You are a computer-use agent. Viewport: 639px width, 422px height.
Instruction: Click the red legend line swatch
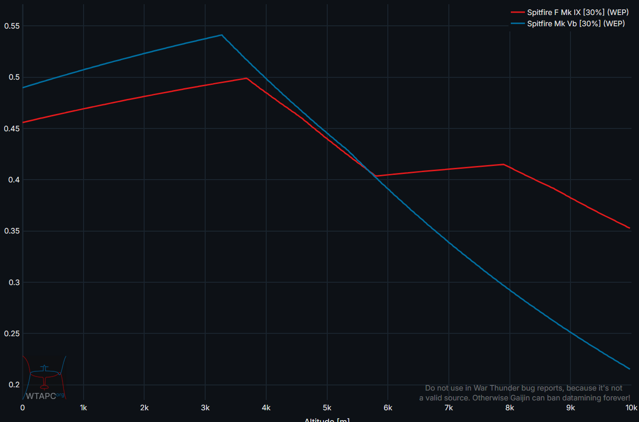tap(517, 12)
